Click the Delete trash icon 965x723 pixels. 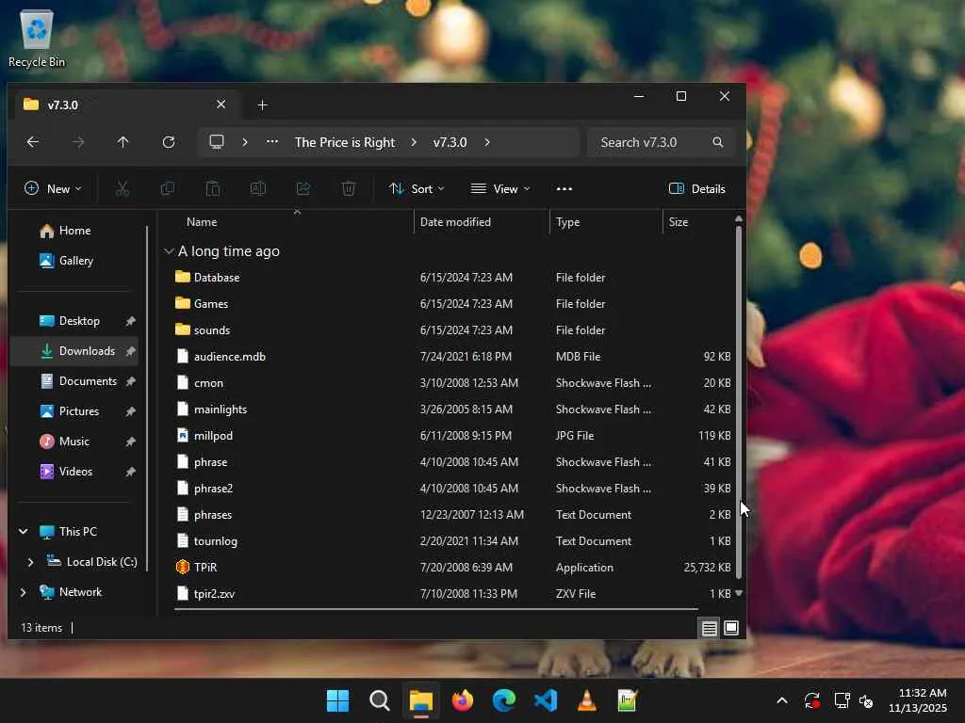click(x=349, y=188)
